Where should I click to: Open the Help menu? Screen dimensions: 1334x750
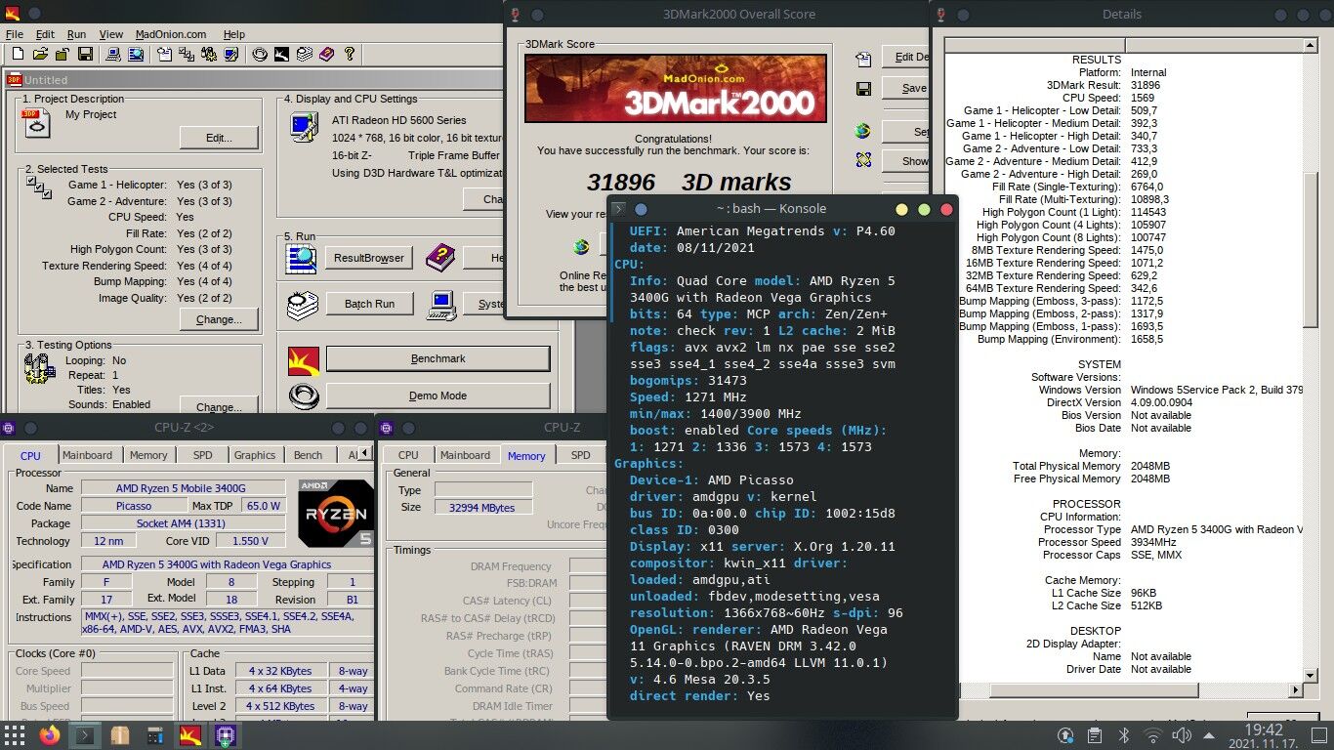click(233, 34)
